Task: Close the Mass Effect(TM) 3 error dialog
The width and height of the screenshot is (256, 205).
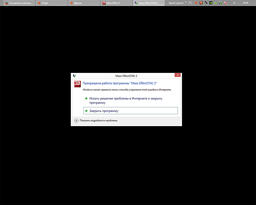Action: pyautogui.click(x=177, y=75)
